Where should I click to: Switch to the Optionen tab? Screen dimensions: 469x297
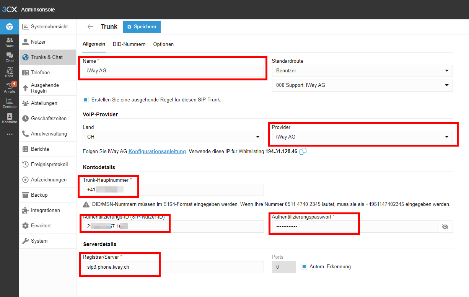tap(163, 44)
